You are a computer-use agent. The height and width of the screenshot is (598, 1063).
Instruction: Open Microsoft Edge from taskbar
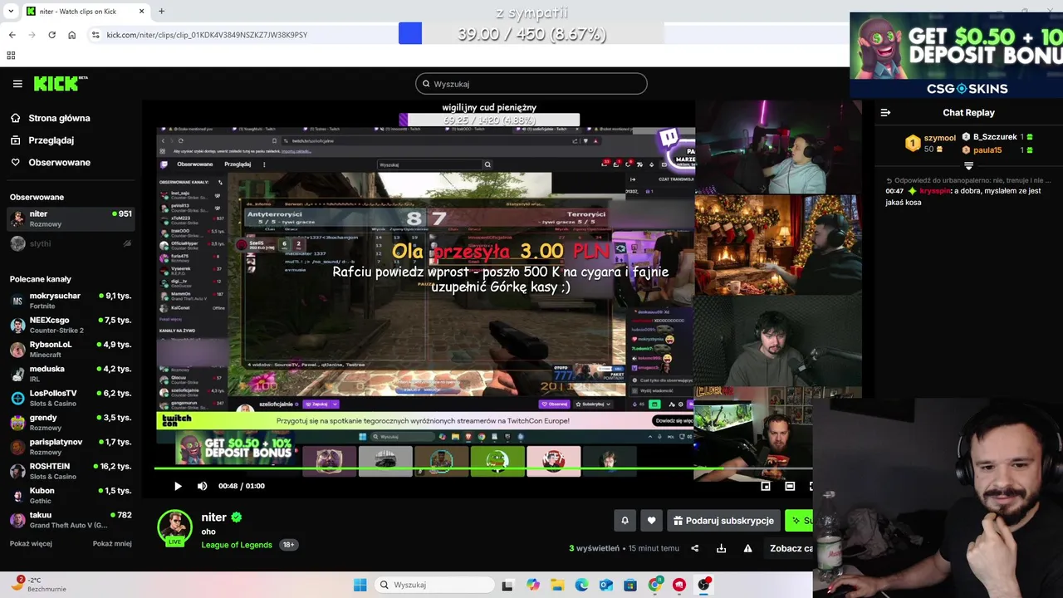pos(581,585)
